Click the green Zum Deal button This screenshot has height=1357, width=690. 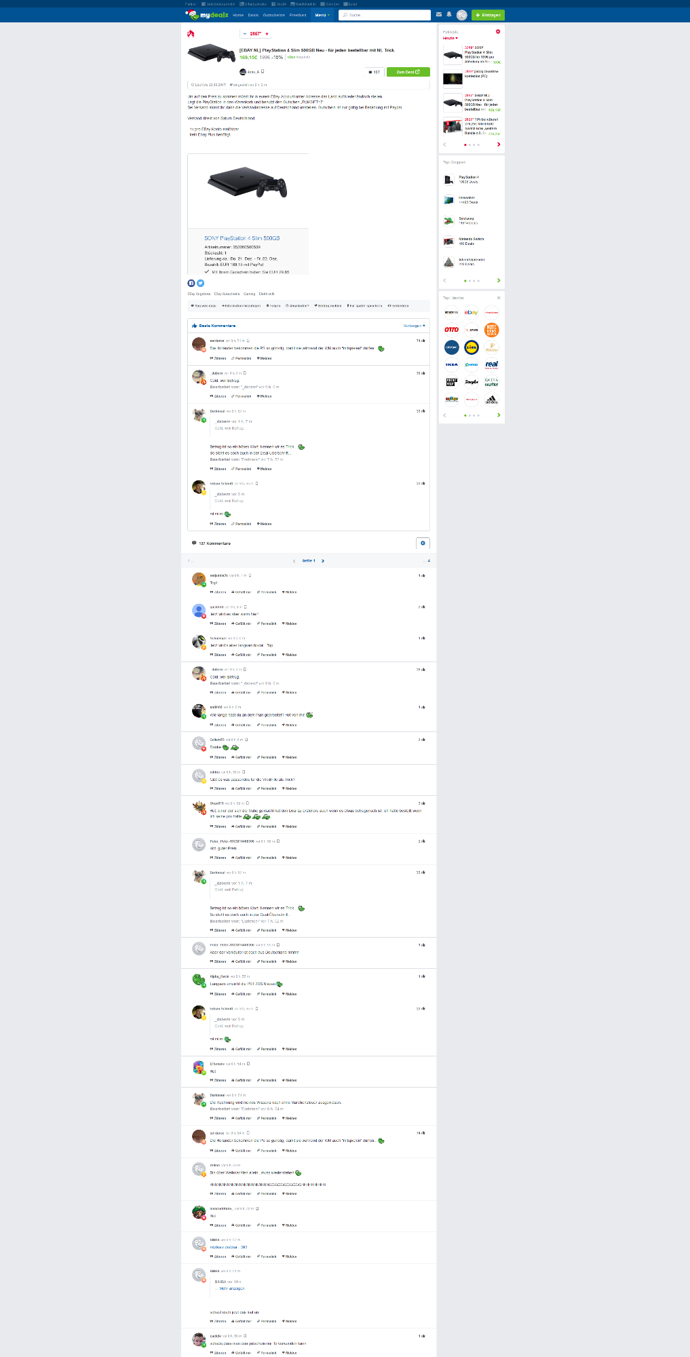coord(408,72)
